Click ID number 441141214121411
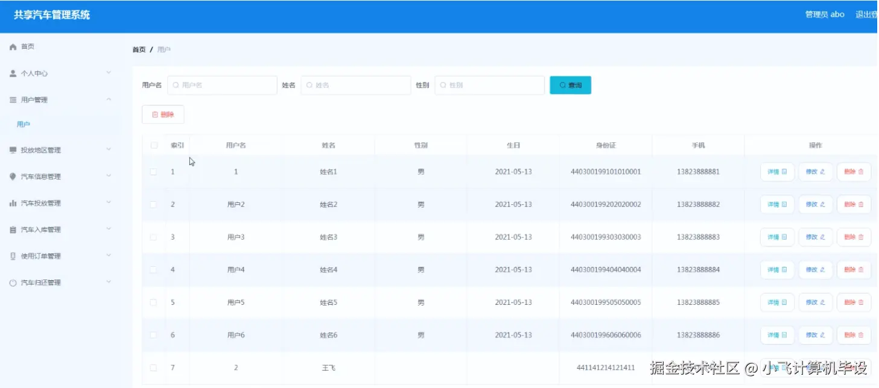The height and width of the screenshot is (388, 879). pyautogui.click(x=606, y=368)
